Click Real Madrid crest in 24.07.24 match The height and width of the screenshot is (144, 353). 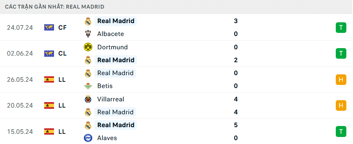[88, 21]
